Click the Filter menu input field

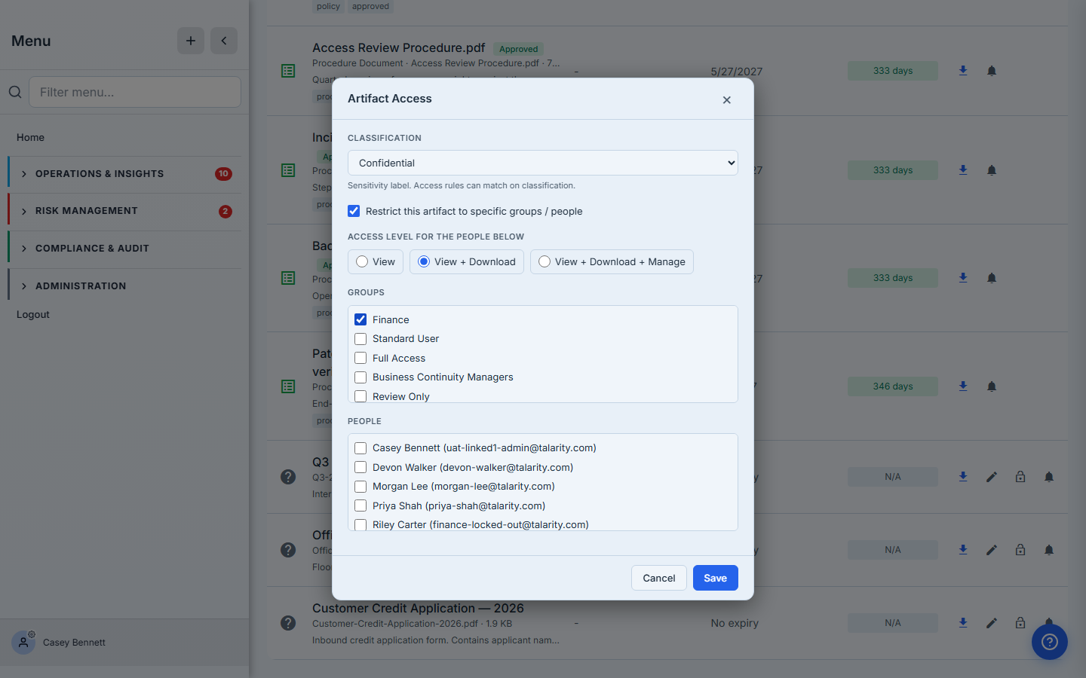[x=135, y=92]
